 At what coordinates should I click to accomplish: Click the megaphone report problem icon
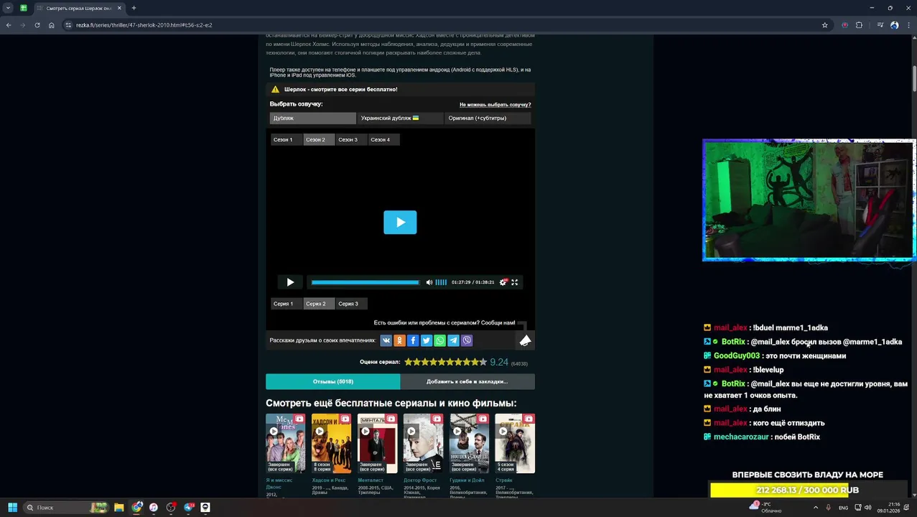point(526,340)
